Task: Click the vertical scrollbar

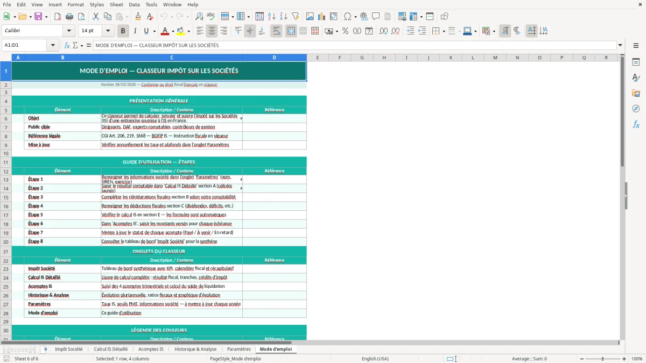Action: point(622,196)
